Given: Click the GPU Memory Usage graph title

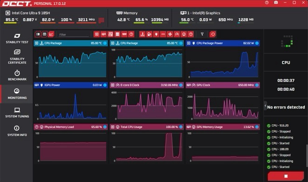Looking at the screenshot, I should point(209,127).
